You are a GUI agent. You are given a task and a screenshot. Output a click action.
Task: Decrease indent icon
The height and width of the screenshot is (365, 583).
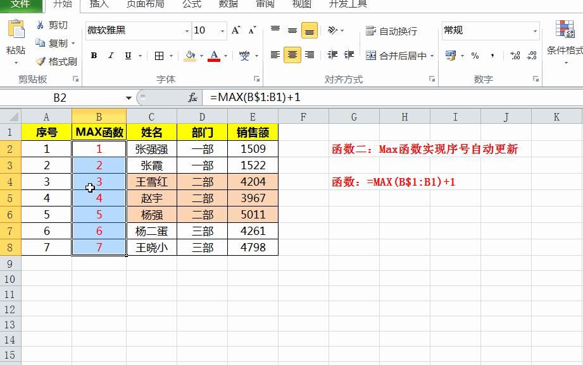point(332,55)
